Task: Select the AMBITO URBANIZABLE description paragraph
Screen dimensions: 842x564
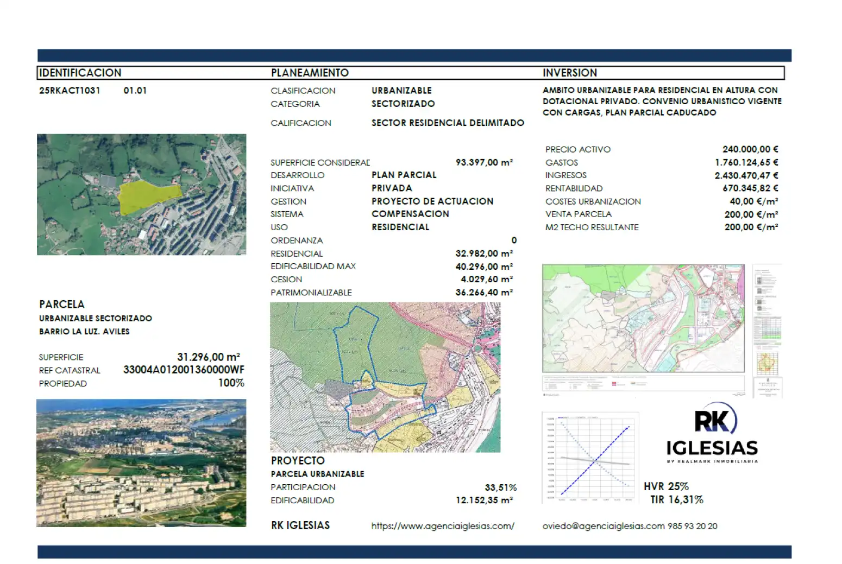Action: [x=662, y=102]
